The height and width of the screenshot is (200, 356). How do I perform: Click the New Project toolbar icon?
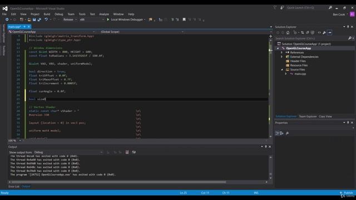tap(22, 20)
